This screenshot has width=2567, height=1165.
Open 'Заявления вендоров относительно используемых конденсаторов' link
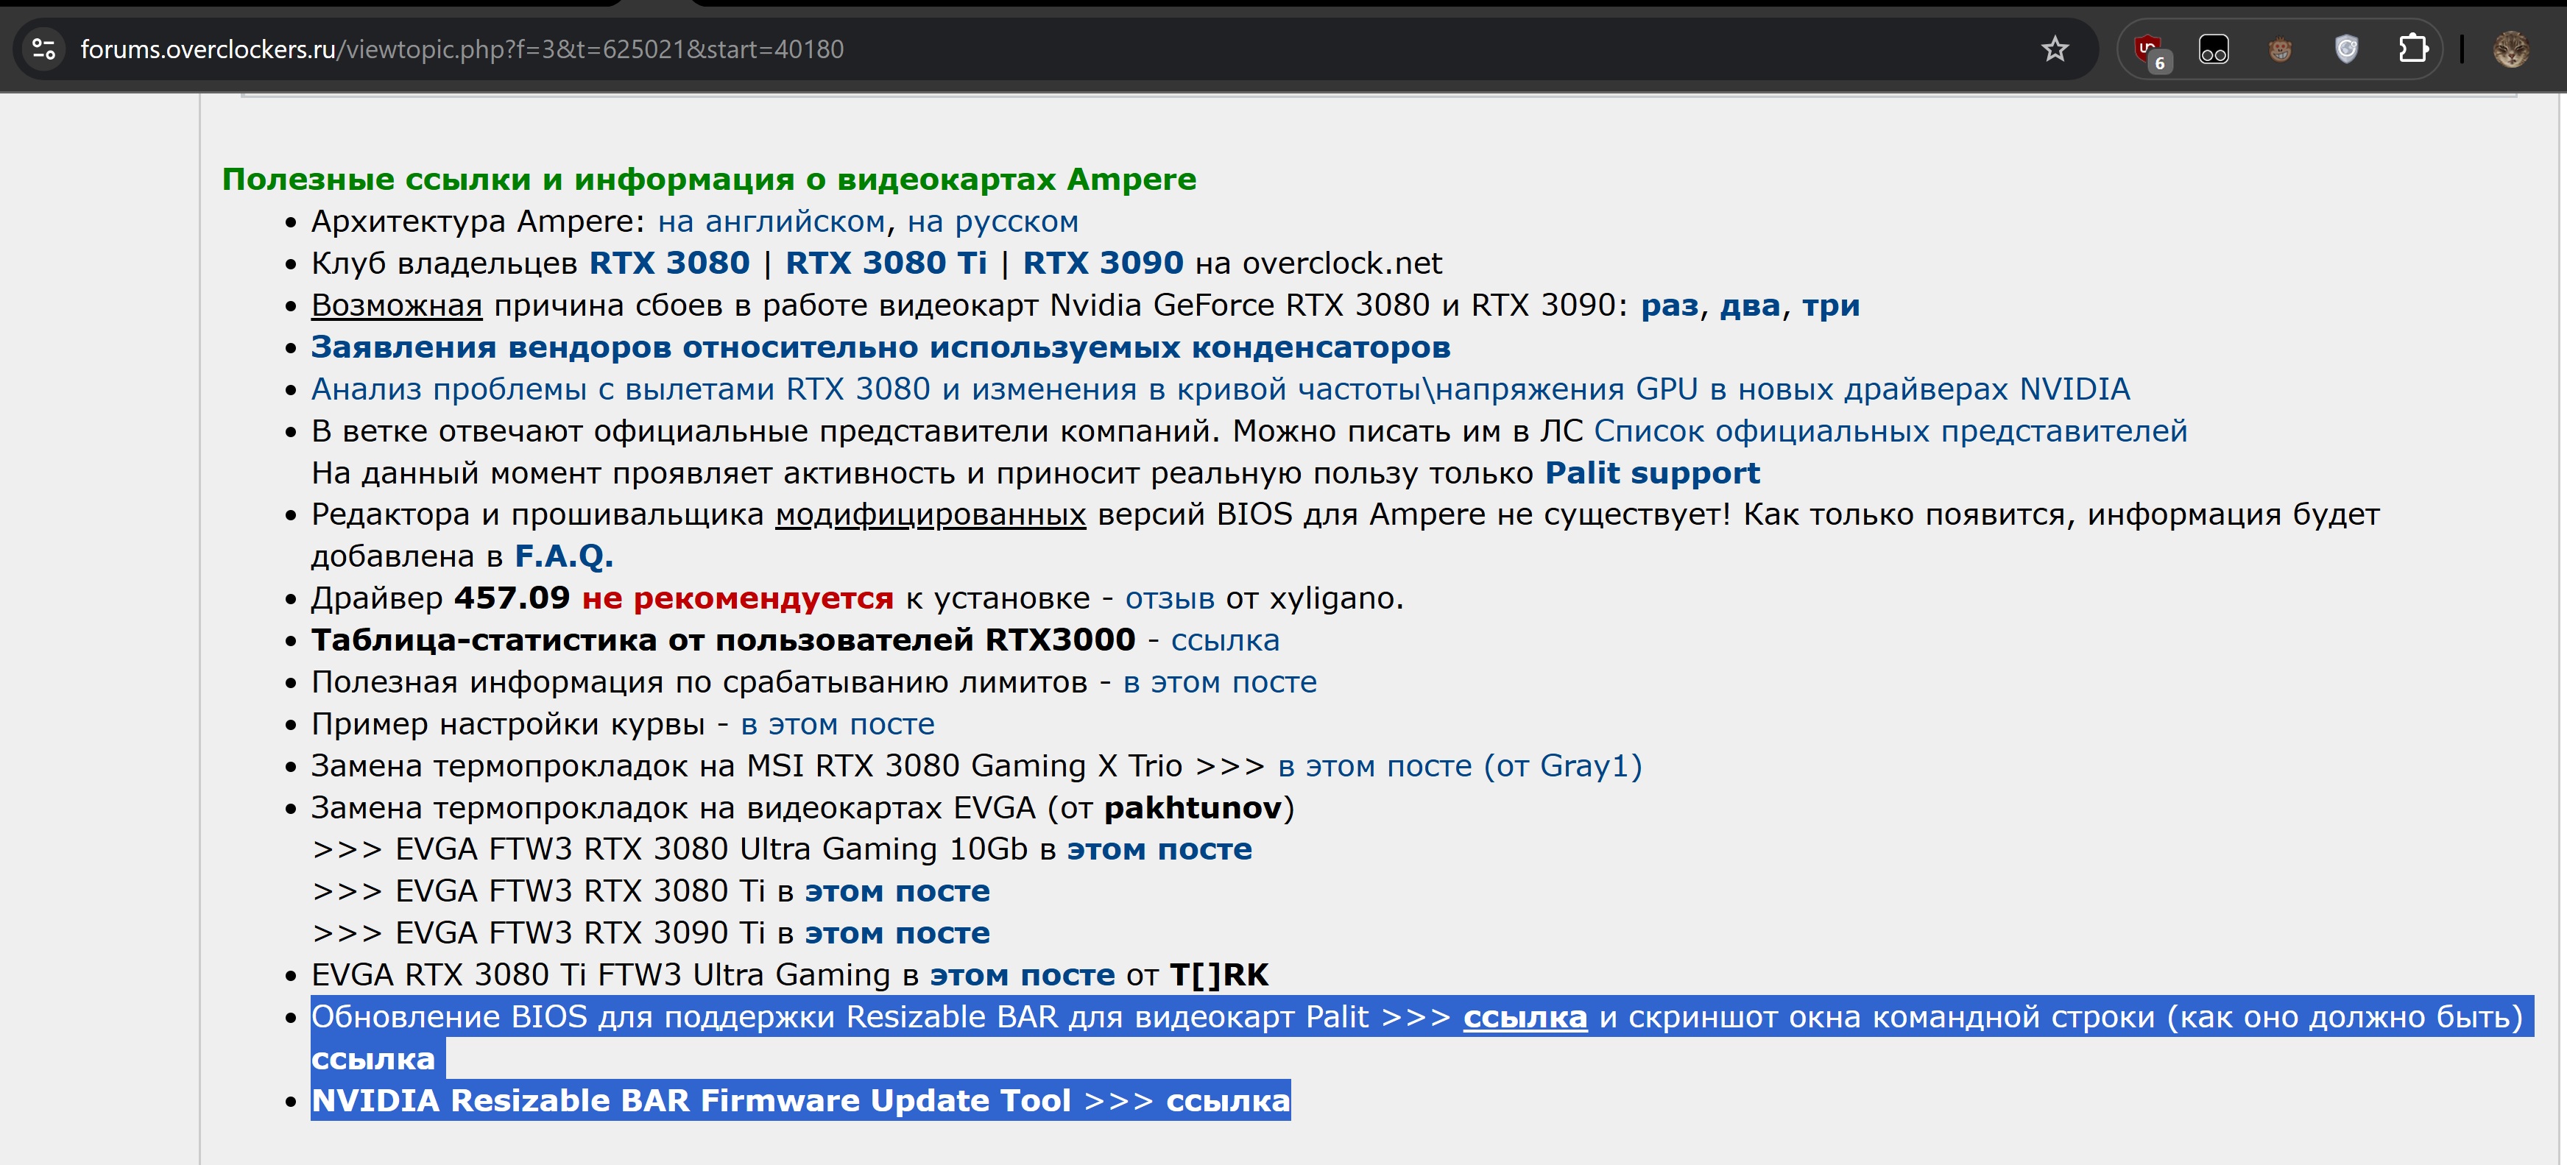pyautogui.click(x=880, y=347)
